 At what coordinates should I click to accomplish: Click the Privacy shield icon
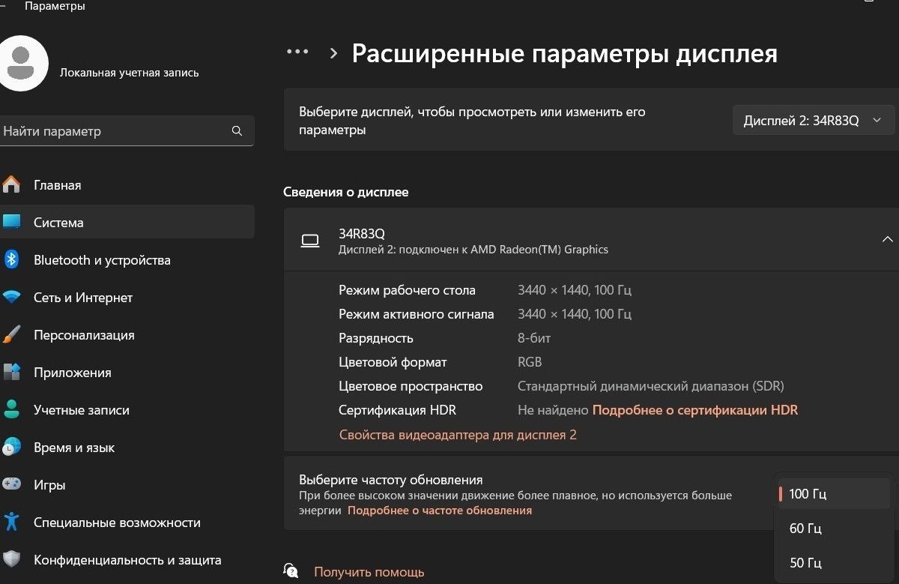click(11, 560)
